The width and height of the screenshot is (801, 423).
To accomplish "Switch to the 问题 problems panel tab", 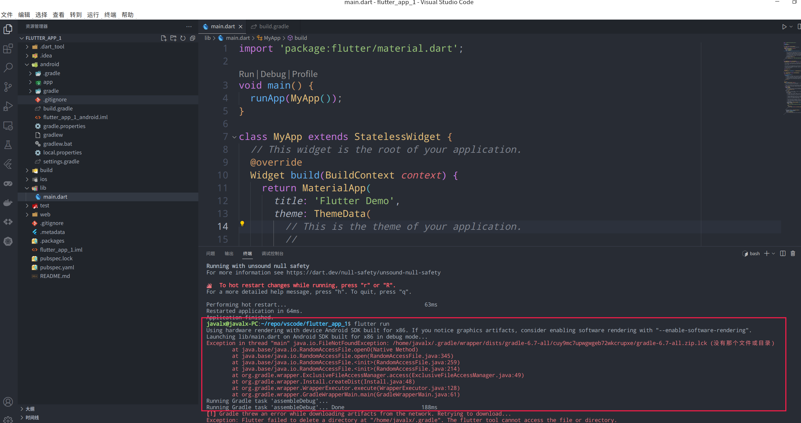I will 211,254.
